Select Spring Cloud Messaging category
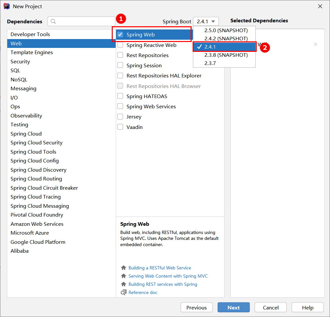 click(61, 206)
